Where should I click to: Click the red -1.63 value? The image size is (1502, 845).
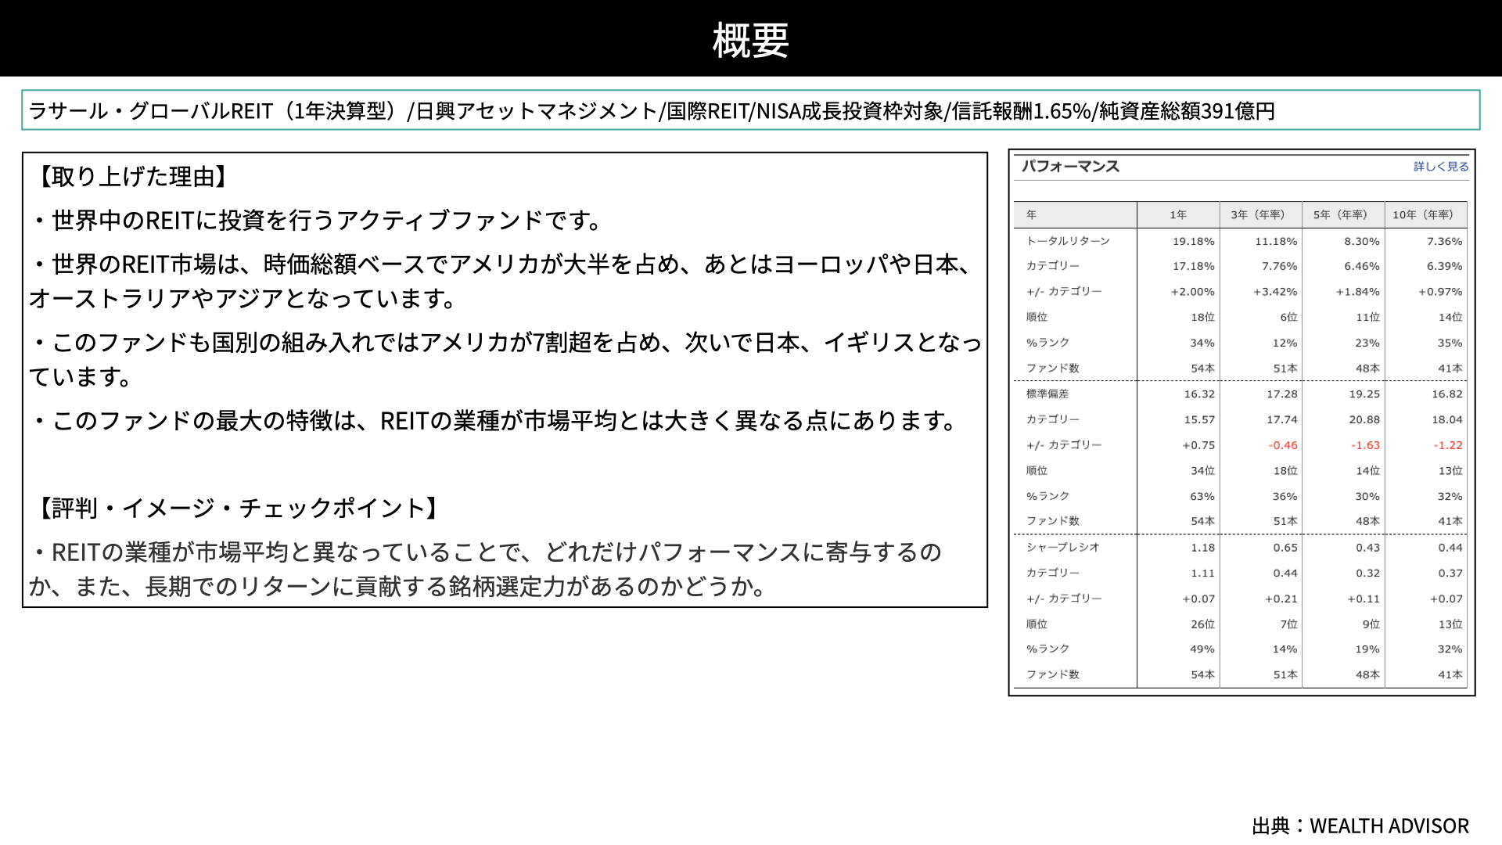click(1365, 445)
